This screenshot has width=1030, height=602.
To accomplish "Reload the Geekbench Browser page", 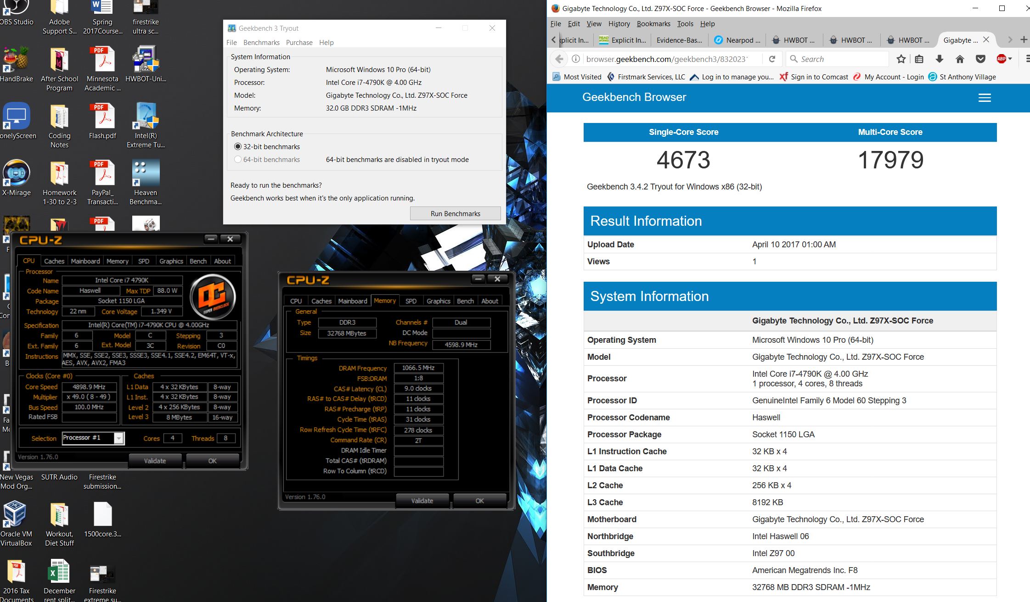I will click(772, 59).
